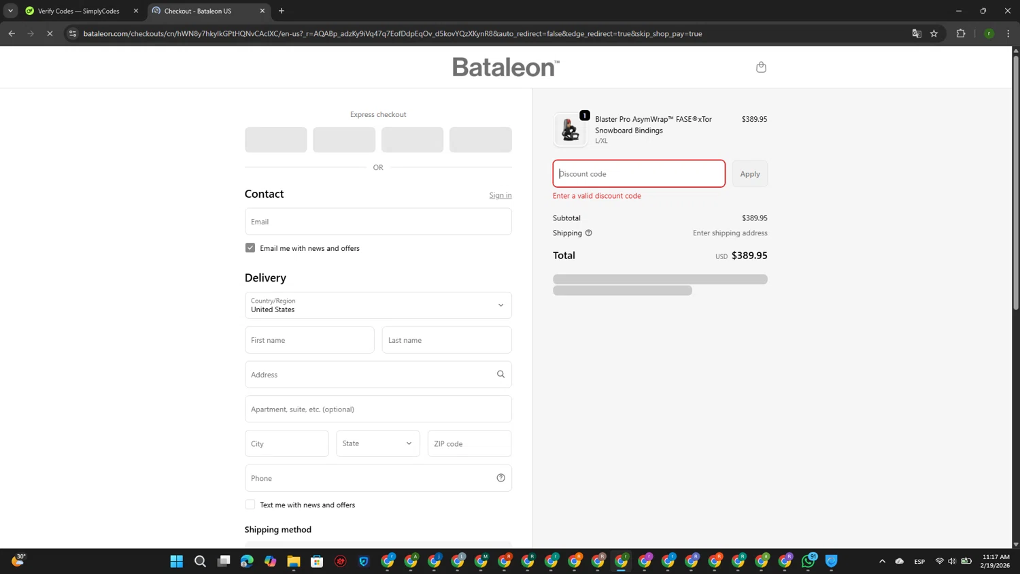The width and height of the screenshot is (1020, 574).
Task: Click the Sign in link
Action: click(500, 195)
